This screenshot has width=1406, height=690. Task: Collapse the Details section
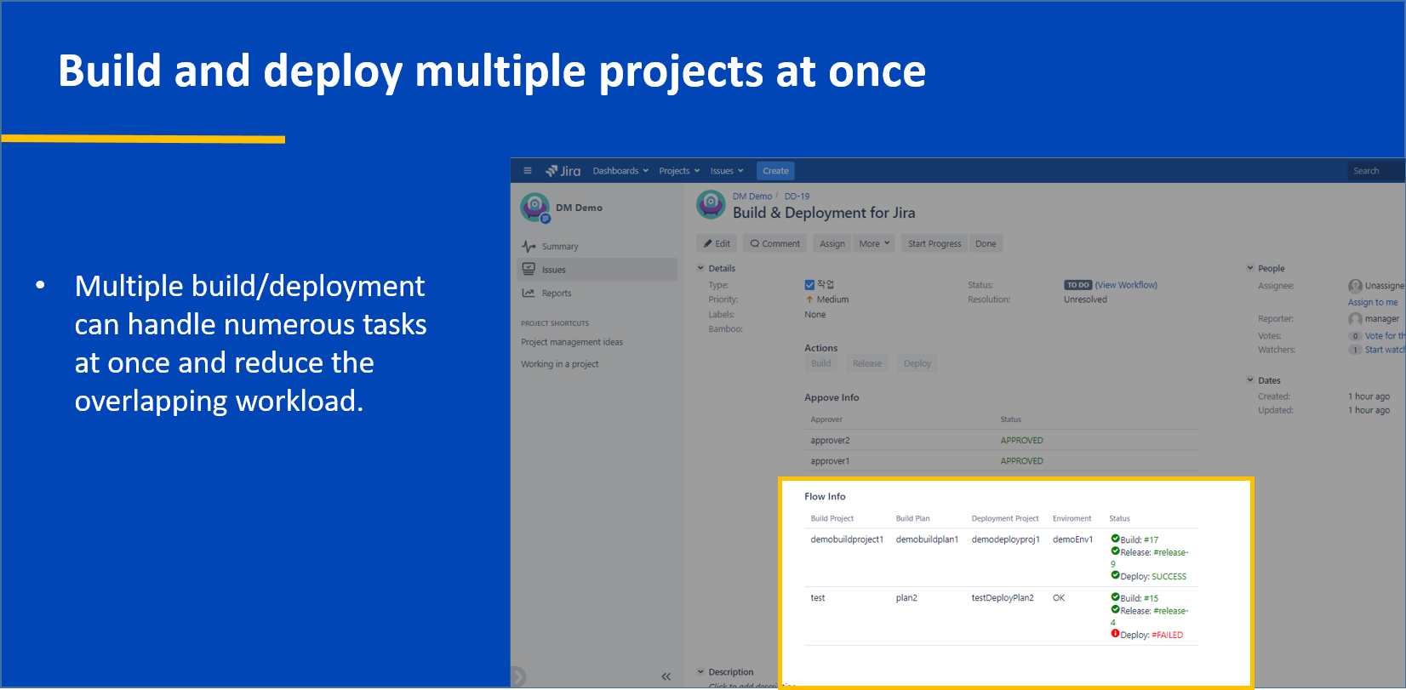tap(701, 268)
